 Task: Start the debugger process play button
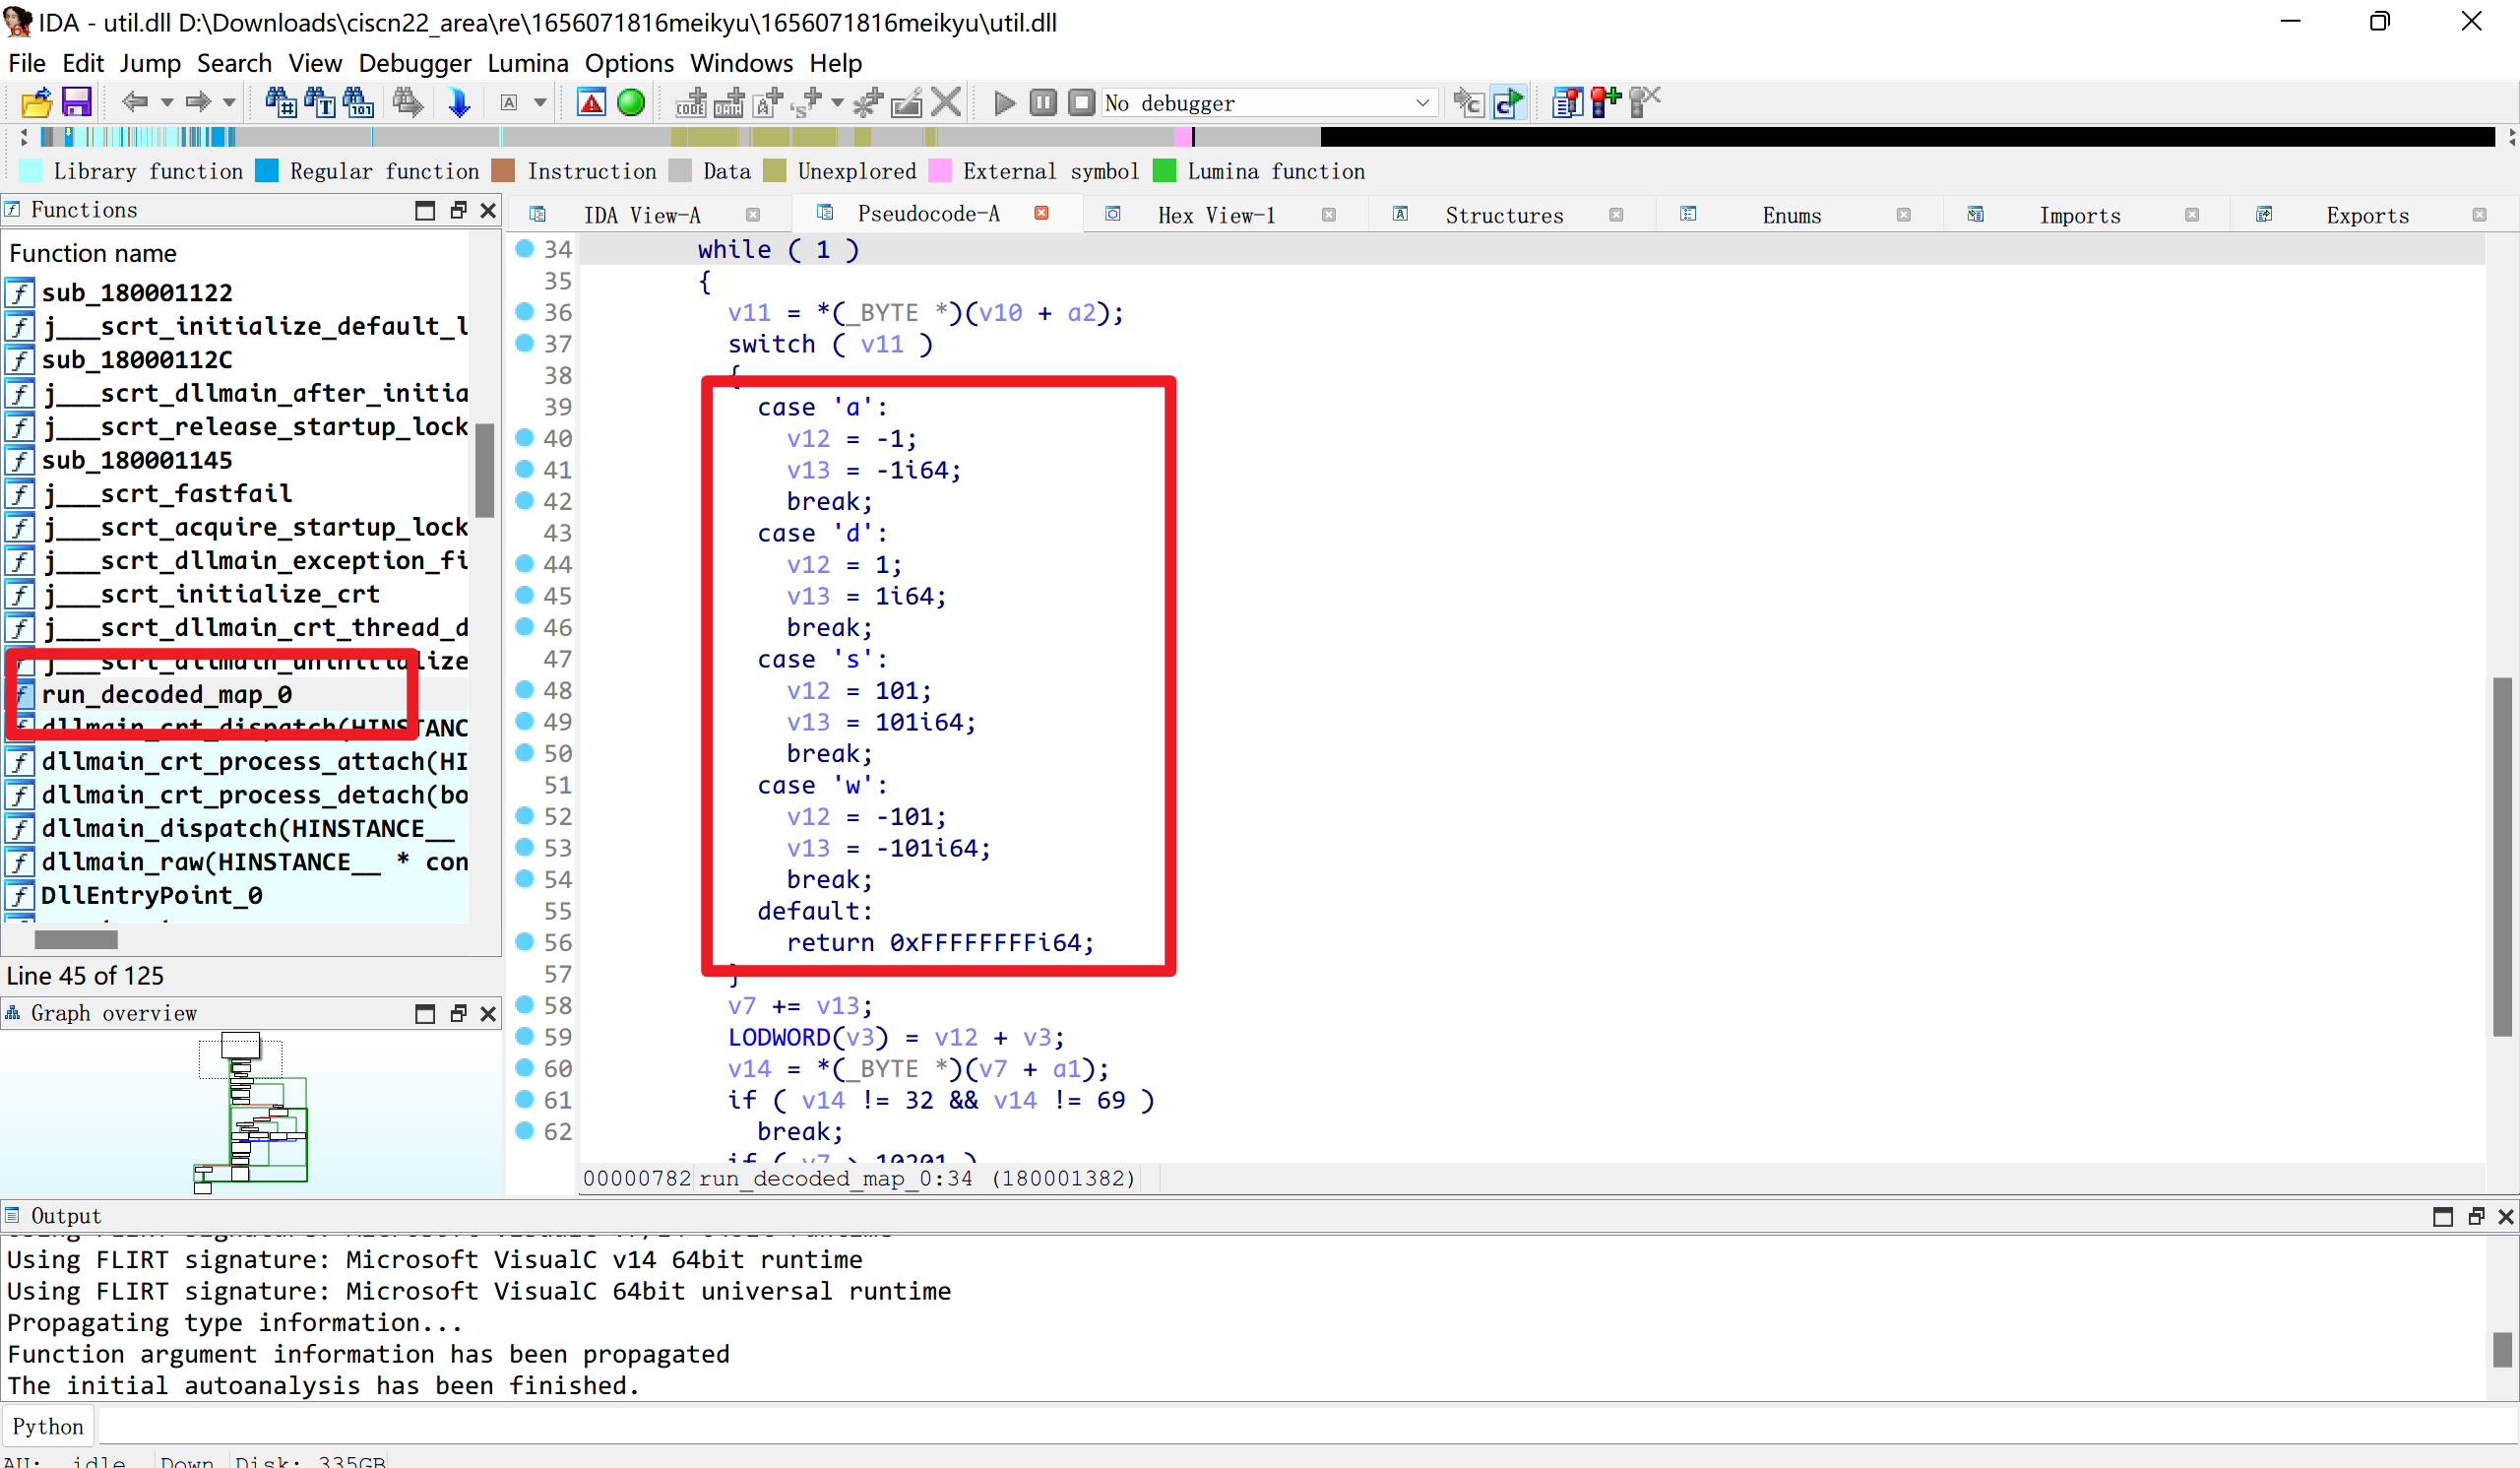(1004, 103)
